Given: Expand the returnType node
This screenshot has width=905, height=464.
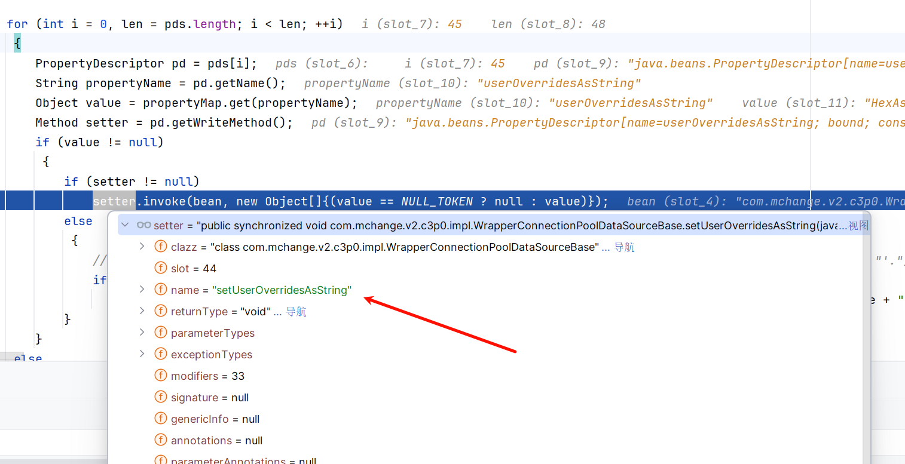Looking at the screenshot, I should pyautogui.click(x=142, y=311).
